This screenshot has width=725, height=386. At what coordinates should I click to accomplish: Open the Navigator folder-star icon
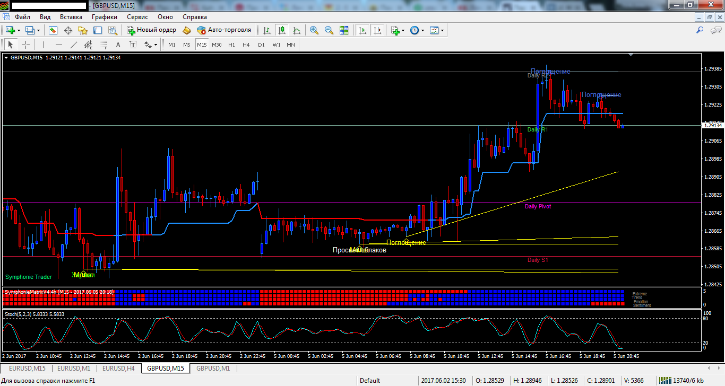coord(82,30)
